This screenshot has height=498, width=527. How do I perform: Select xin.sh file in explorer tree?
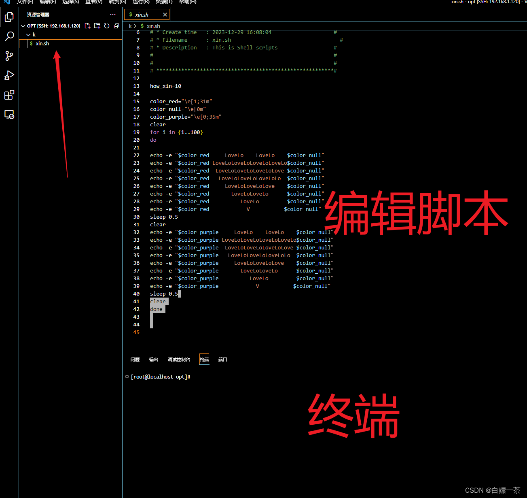(x=71, y=43)
